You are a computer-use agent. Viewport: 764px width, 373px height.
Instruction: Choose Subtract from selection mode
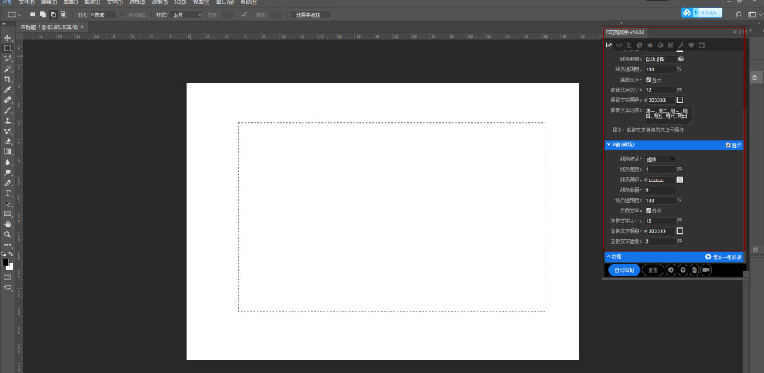(x=53, y=15)
